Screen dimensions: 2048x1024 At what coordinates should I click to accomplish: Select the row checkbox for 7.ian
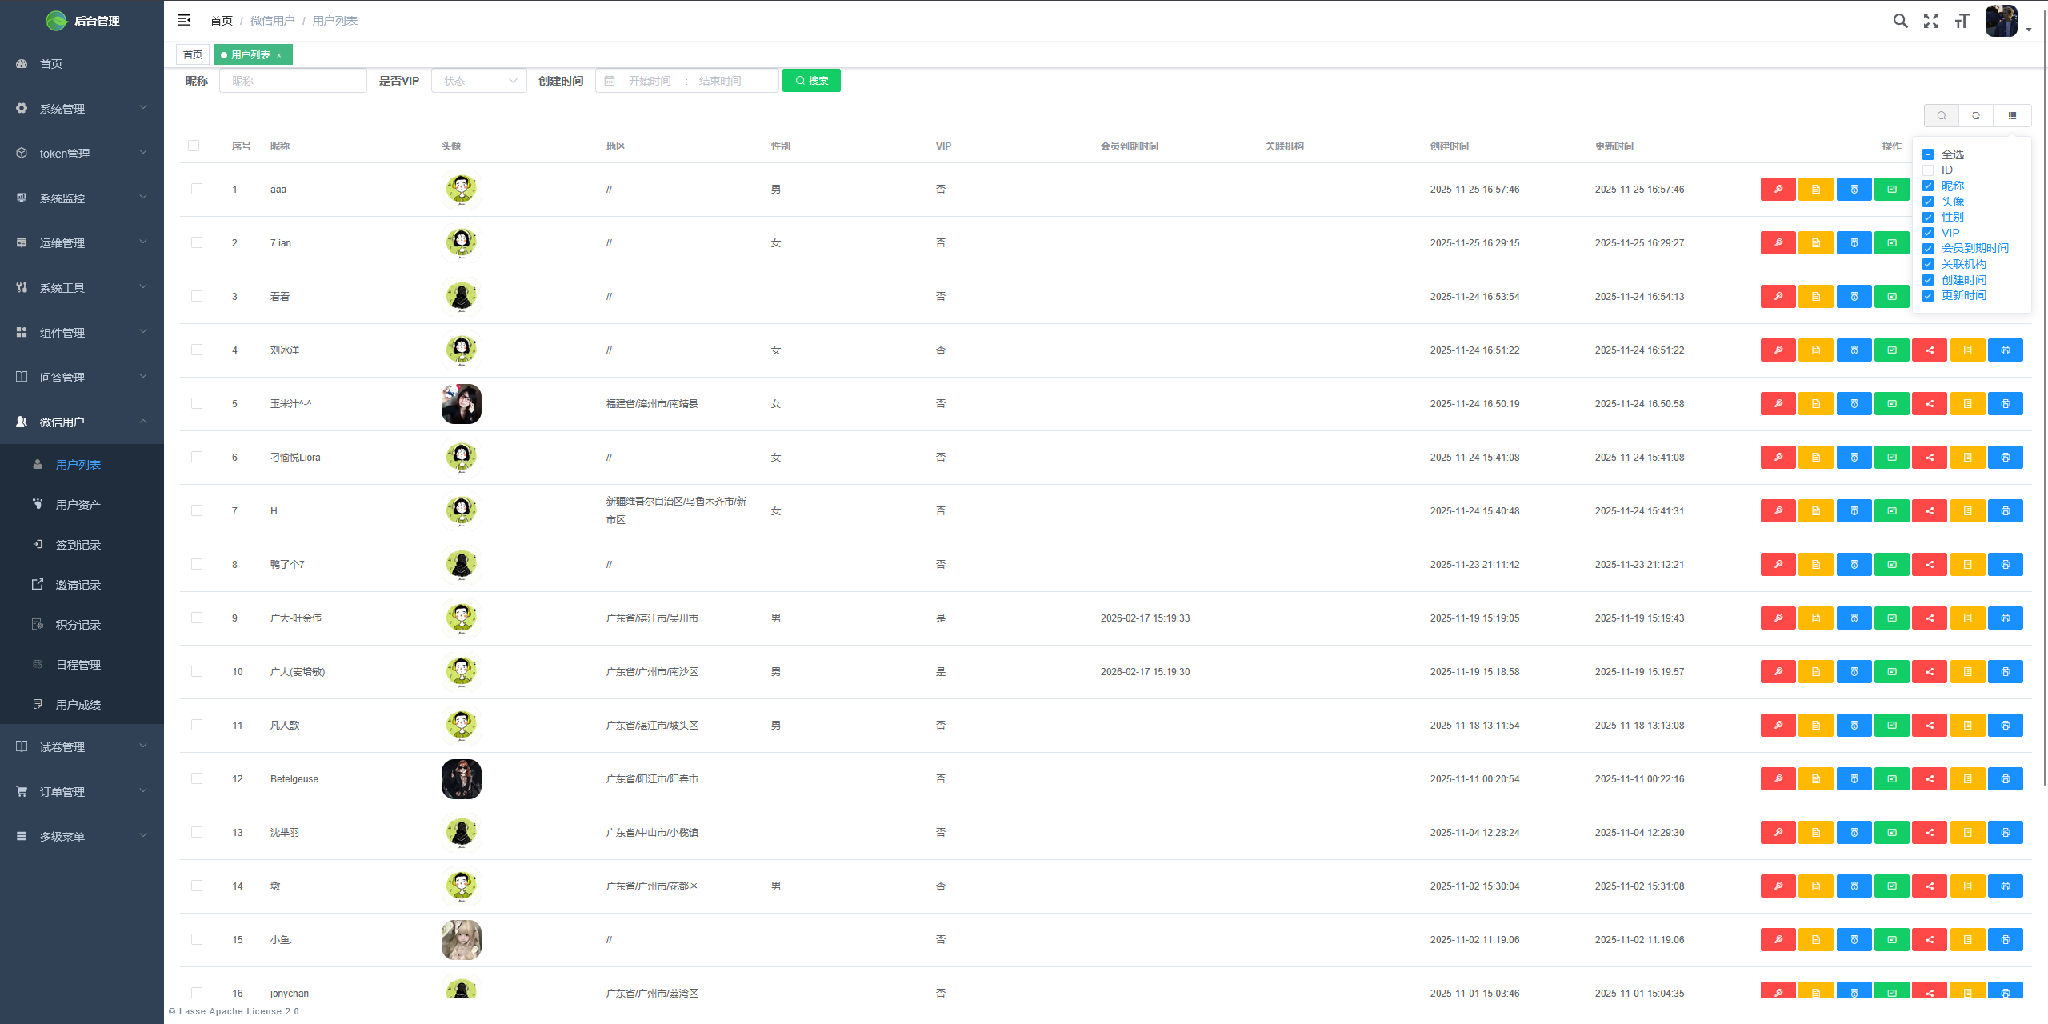click(x=196, y=242)
